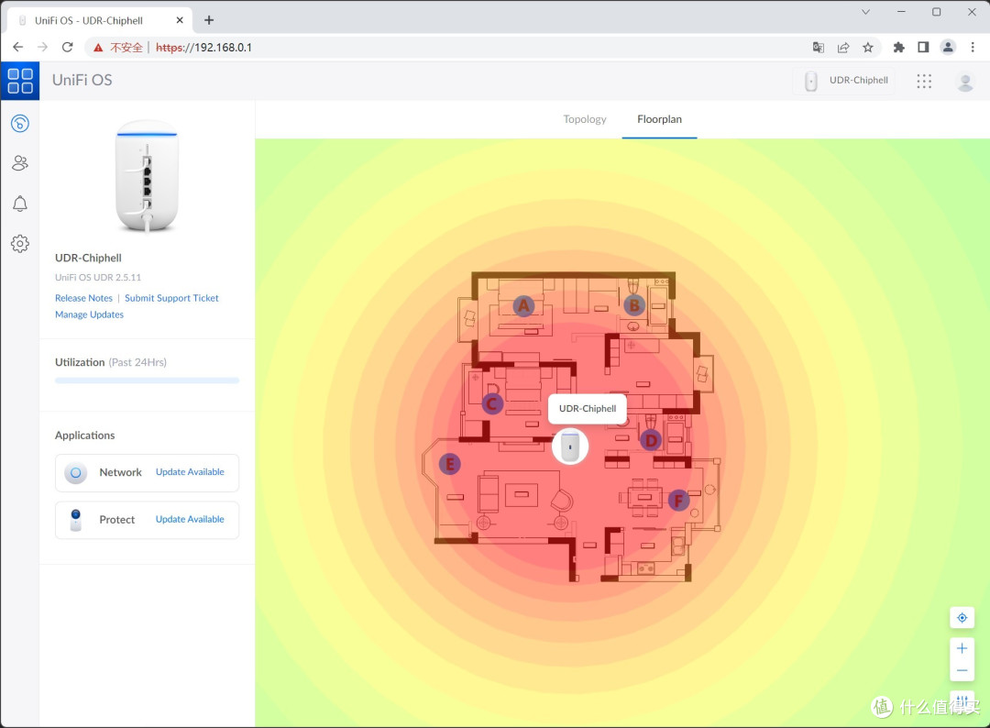Open the Settings gear in sidebar
The height and width of the screenshot is (728, 990).
pyautogui.click(x=19, y=244)
